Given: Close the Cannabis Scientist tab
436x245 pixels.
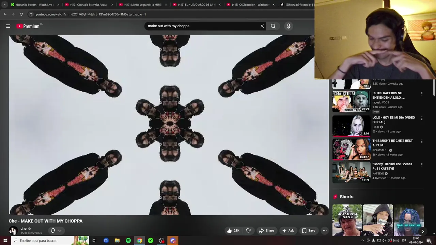Looking at the screenshot, I should coord(112,5).
